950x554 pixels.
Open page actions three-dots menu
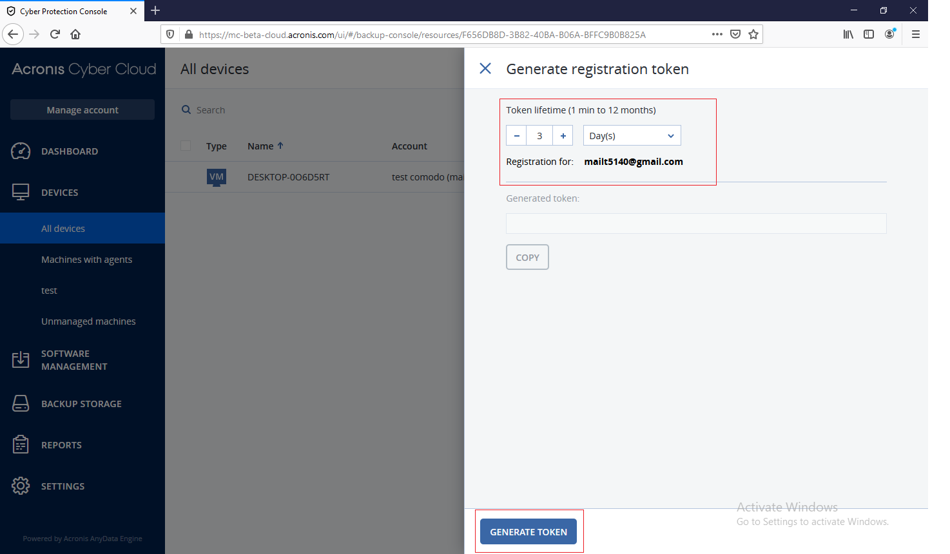click(x=717, y=34)
